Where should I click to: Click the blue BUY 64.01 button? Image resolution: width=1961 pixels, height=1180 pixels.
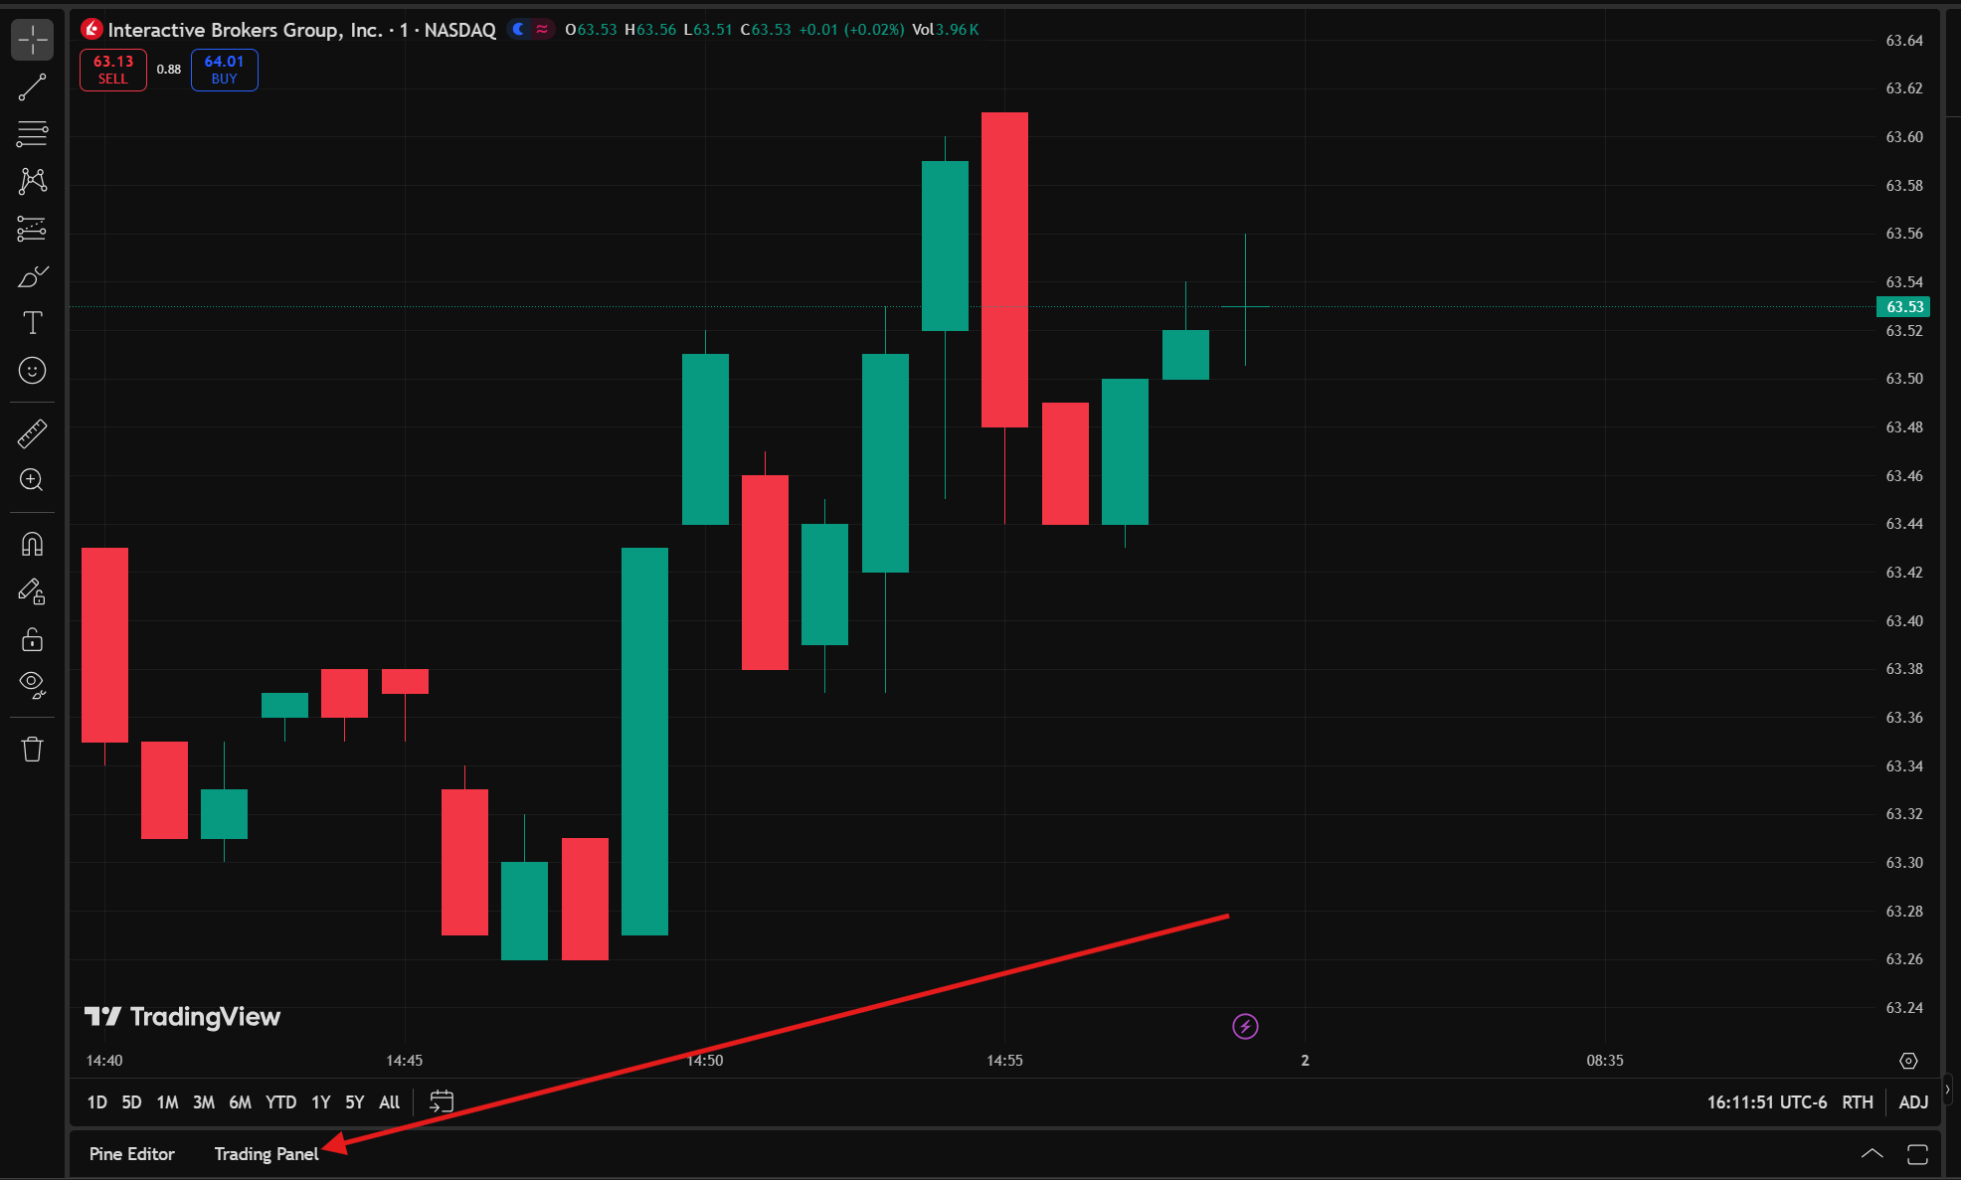[225, 70]
